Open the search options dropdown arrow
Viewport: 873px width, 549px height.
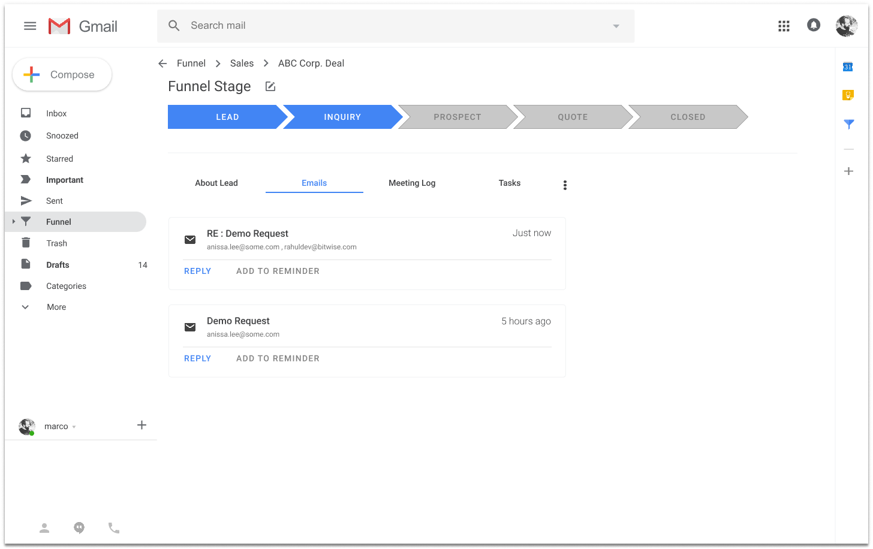(616, 26)
